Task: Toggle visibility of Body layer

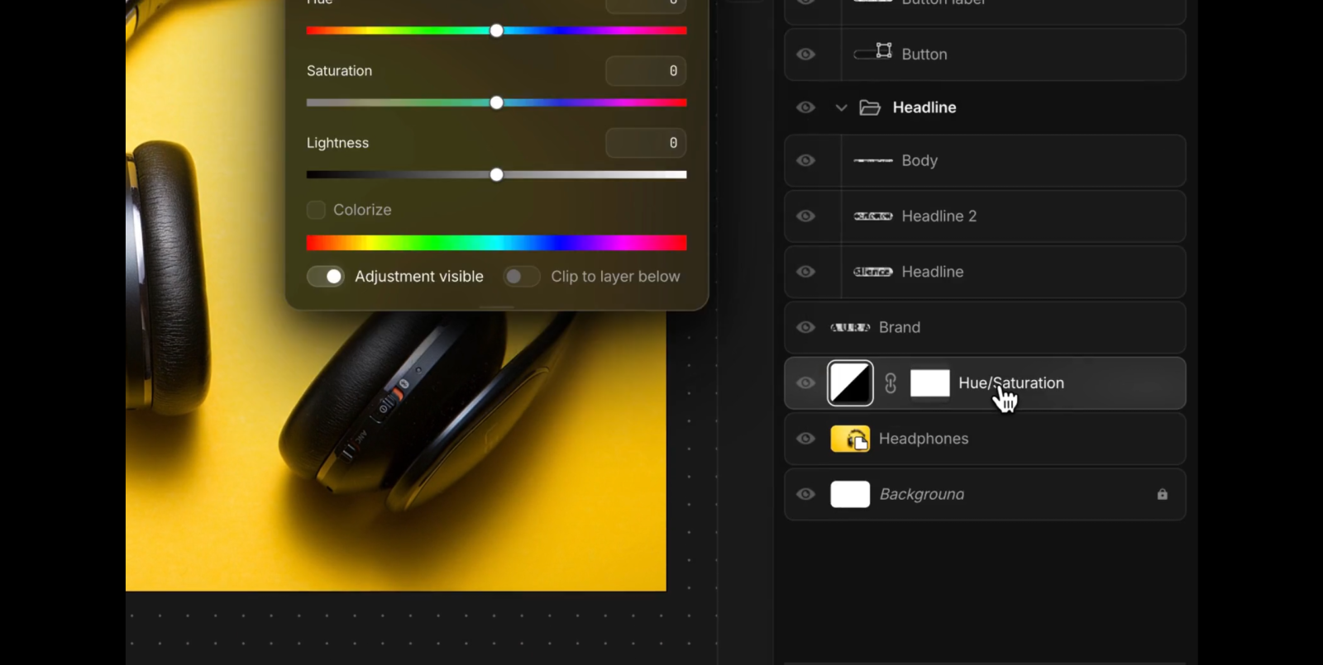Action: [x=805, y=160]
